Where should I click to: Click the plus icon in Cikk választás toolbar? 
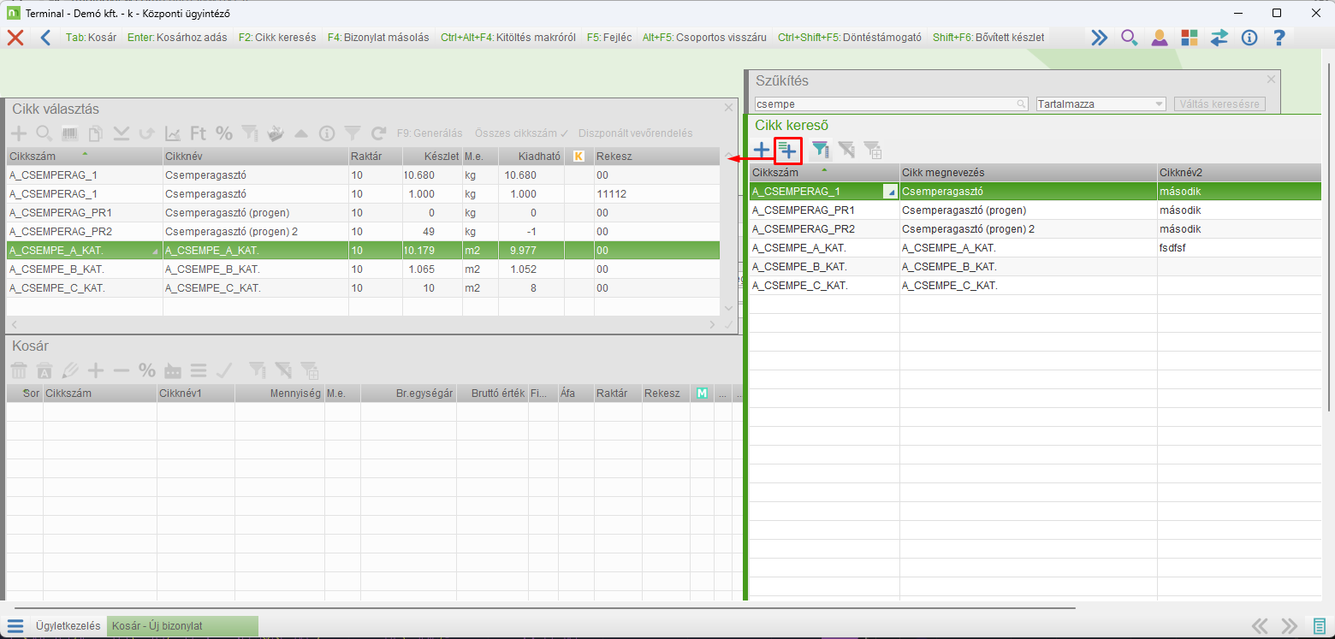coord(19,133)
